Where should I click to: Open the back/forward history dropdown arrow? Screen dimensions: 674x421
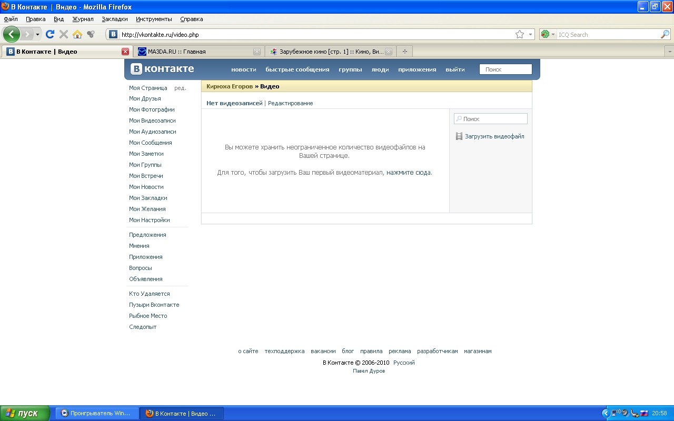click(x=37, y=35)
